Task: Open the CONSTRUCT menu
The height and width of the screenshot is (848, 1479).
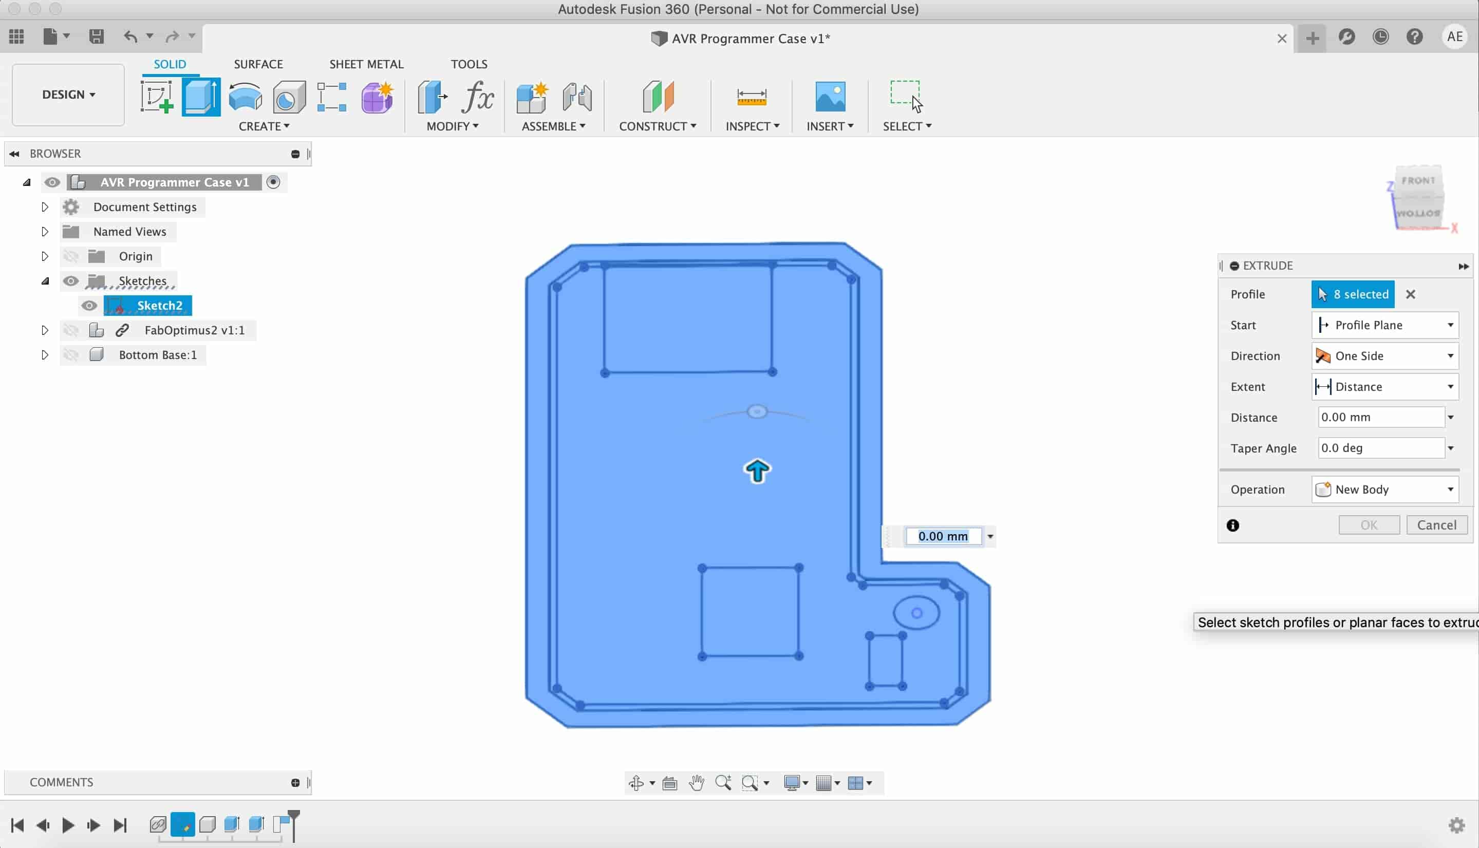Action: point(657,126)
